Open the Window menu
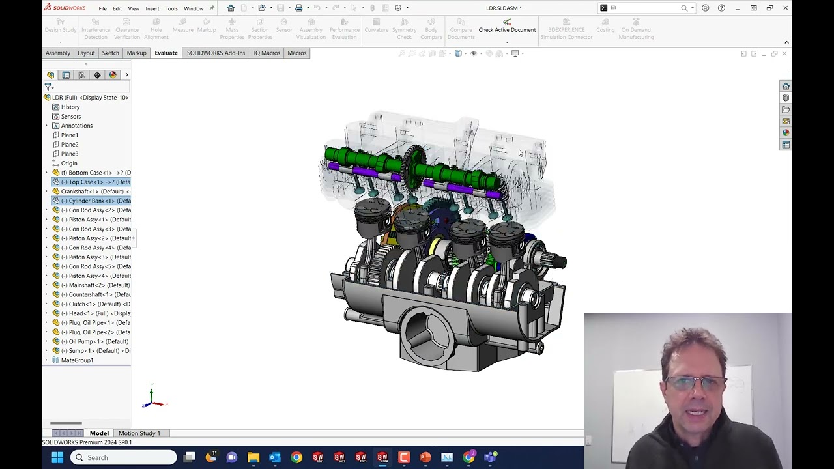The height and width of the screenshot is (469, 834). pyautogui.click(x=194, y=8)
